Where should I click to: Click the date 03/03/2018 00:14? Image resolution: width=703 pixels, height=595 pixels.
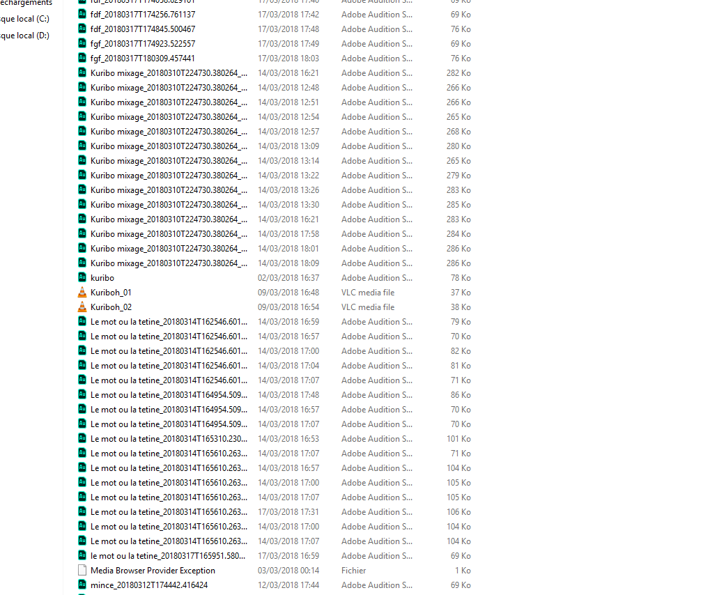point(288,571)
